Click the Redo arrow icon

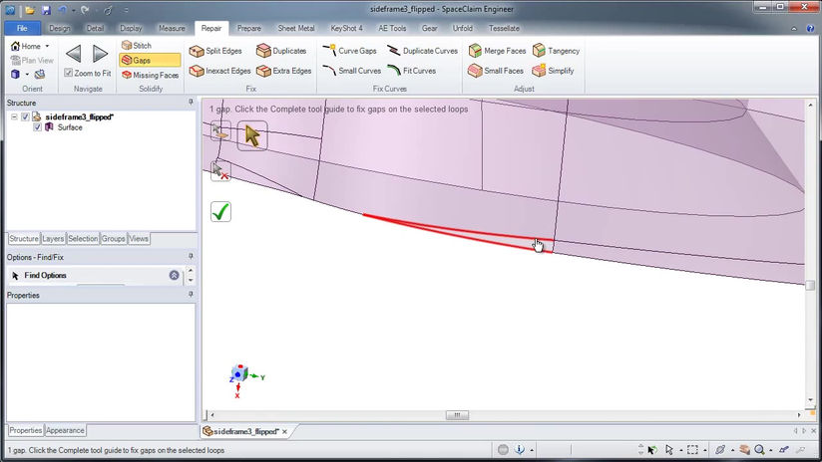pyautogui.click(x=85, y=9)
